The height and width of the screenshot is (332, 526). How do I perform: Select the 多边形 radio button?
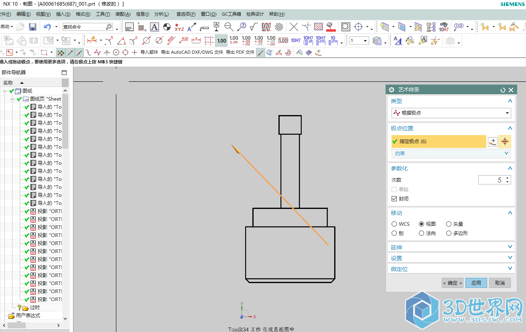pyautogui.click(x=449, y=233)
